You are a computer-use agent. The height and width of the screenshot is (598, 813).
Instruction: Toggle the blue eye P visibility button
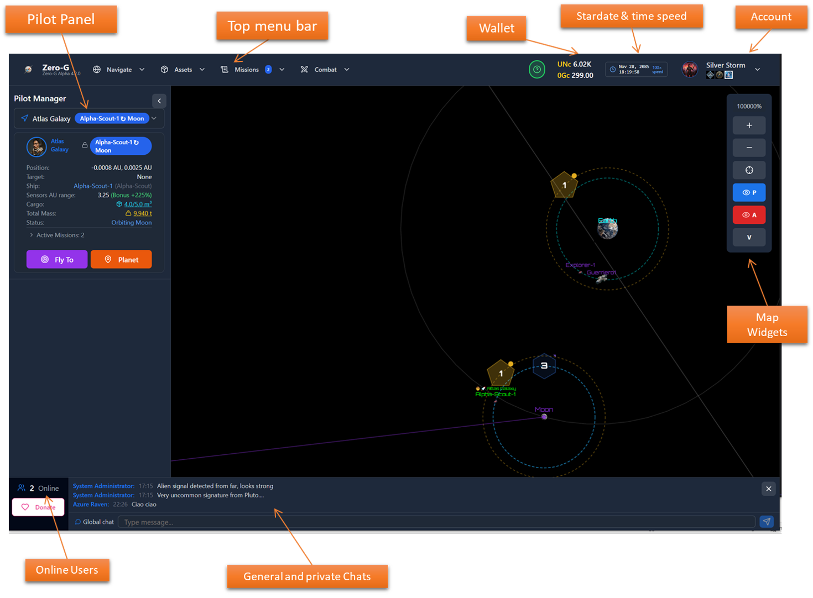click(x=749, y=192)
